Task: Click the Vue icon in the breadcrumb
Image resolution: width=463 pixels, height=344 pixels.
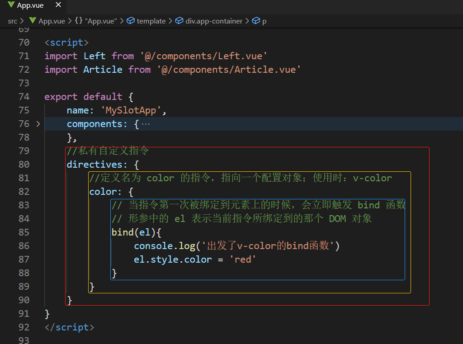Action: (x=33, y=21)
